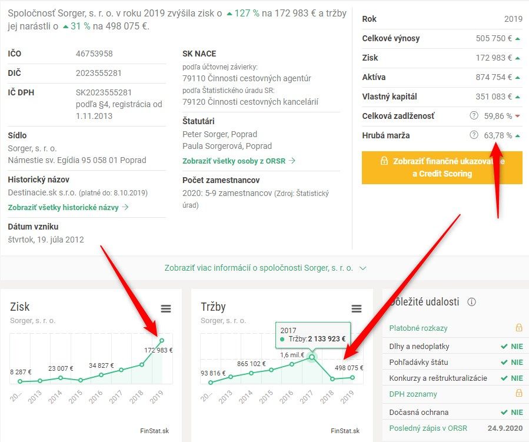Click the Celkové výnosy value row
The height and width of the screenshot is (442, 529).
442,38
